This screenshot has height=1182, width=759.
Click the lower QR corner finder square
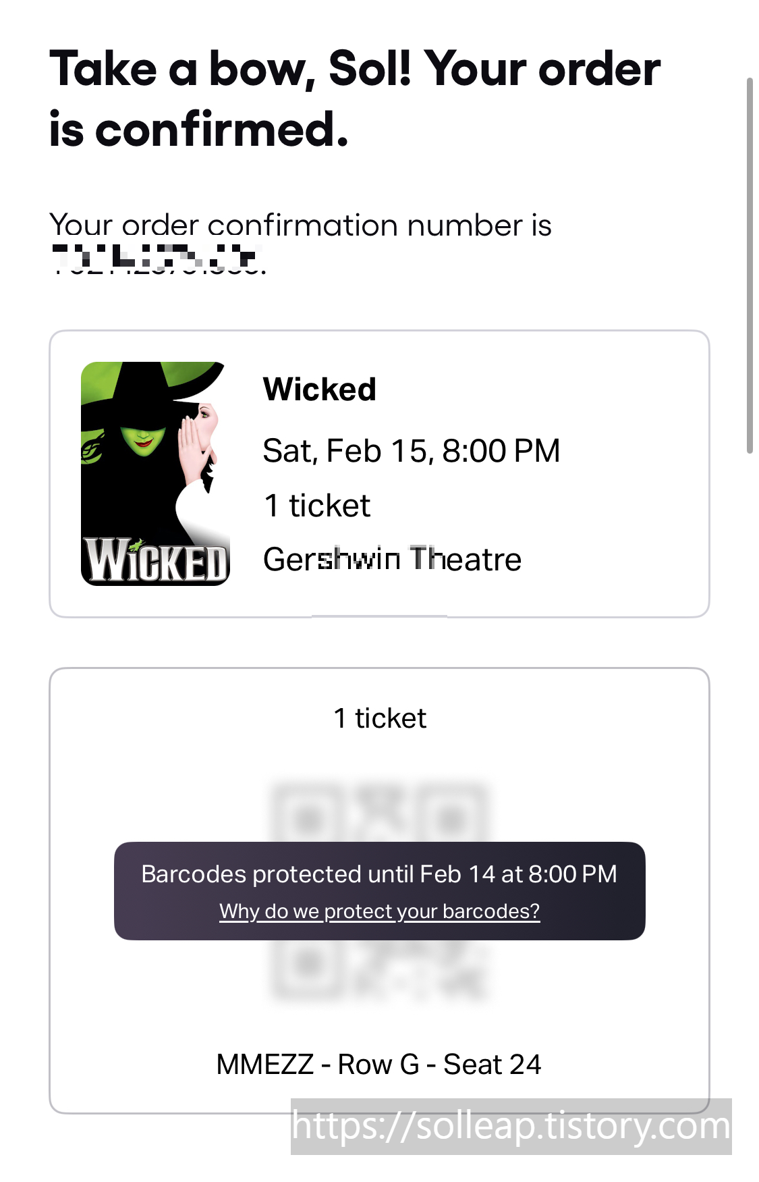click(x=308, y=963)
